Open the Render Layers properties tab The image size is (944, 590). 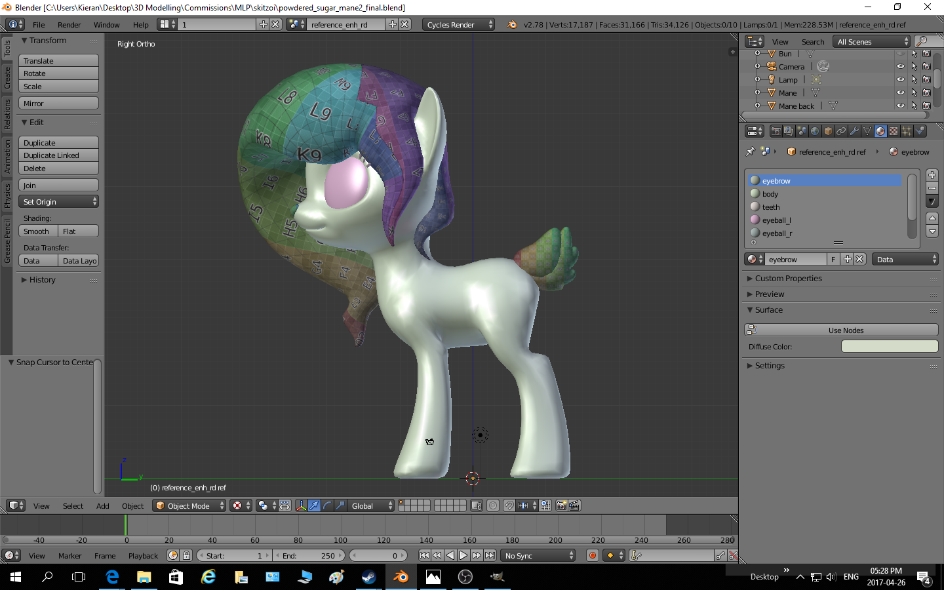coord(789,131)
